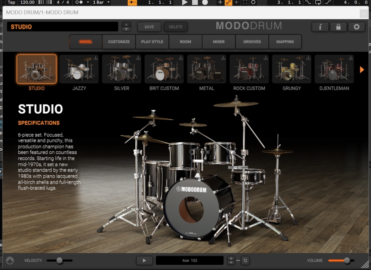Image resolution: width=371 pixels, height=270 pixels.
Task: Select the GRUNGY kit thumbnail
Action: [x=292, y=69]
